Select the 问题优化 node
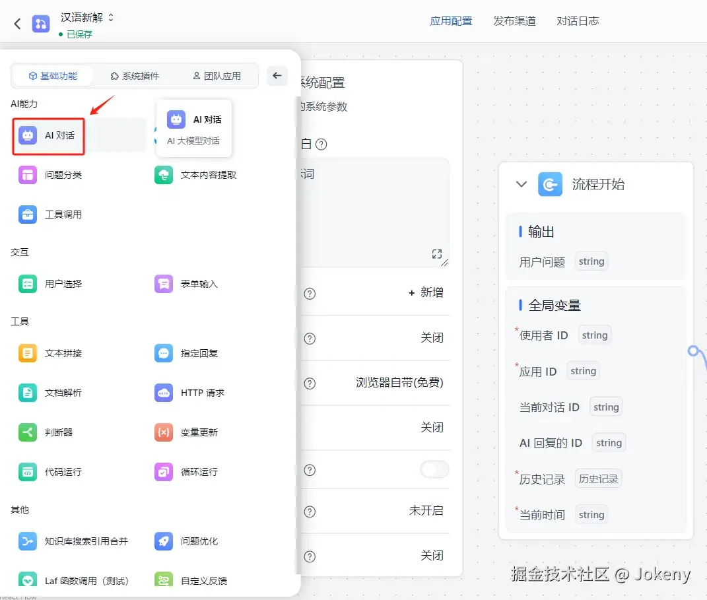The width and height of the screenshot is (707, 600). pos(198,541)
